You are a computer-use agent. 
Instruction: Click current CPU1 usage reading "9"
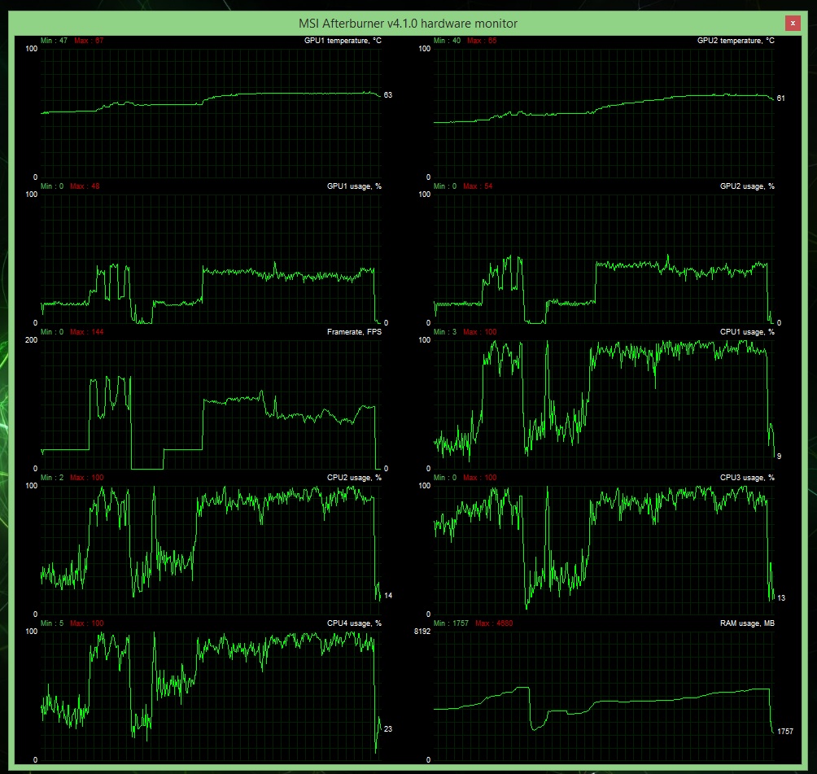click(x=779, y=456)
